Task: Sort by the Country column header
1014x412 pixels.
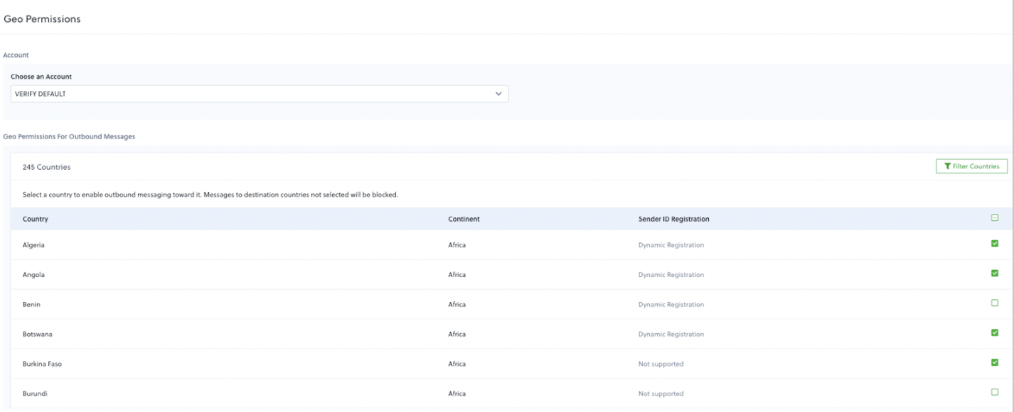Action: click(x=36, y=219)
